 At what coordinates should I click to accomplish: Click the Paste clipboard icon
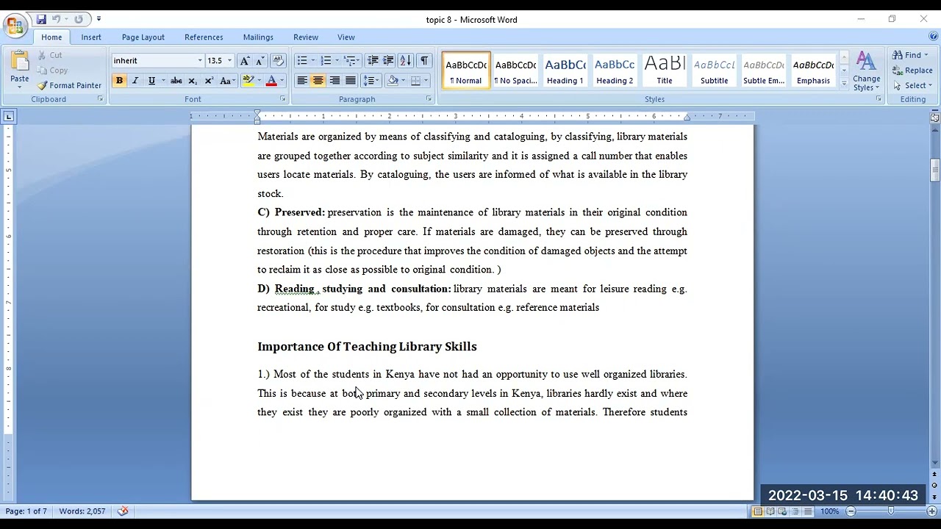[20, 62]
